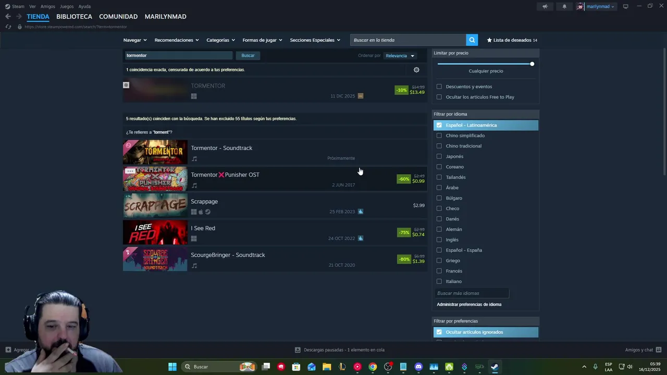667x375 pixels.
Task: Go back with the left arrow
Action: coord(8,16)
